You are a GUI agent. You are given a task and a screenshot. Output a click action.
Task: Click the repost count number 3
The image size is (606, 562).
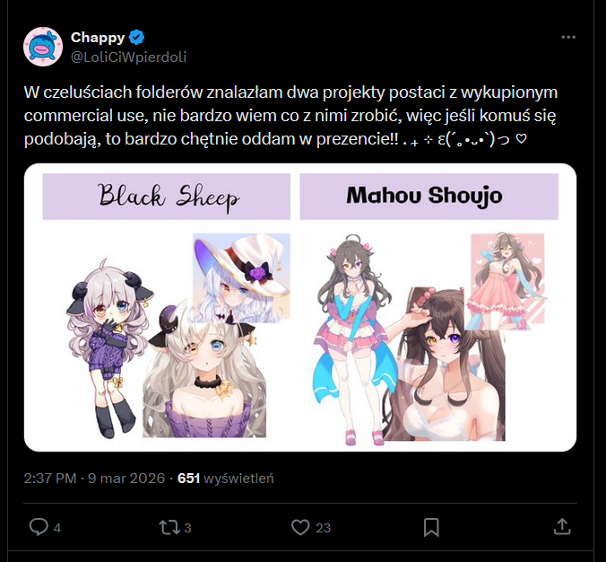pos(187,528)
